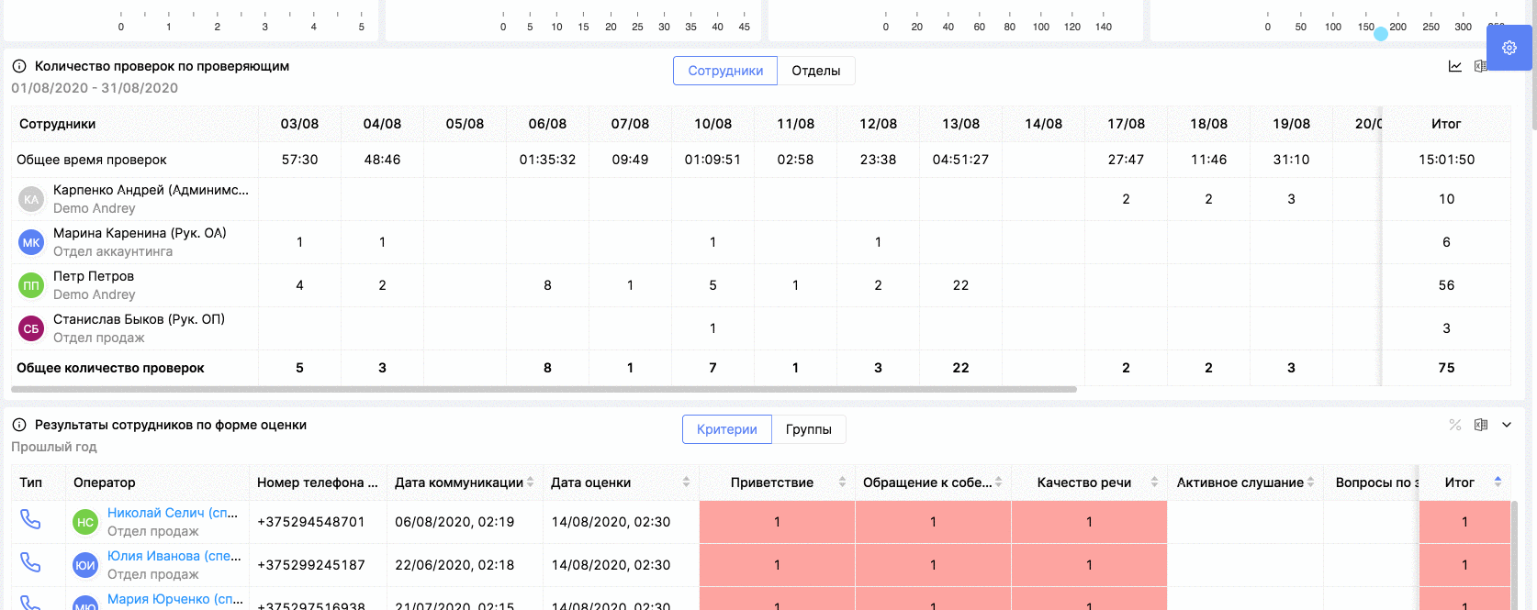The width and height of the screenshot is (1537, 610).
Task: Sort the Итог column in results table
Action: 1498,482
